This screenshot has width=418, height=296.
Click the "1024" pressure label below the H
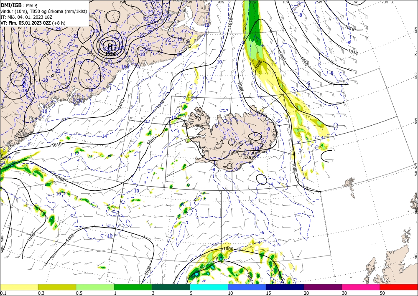tap(110, 54)
